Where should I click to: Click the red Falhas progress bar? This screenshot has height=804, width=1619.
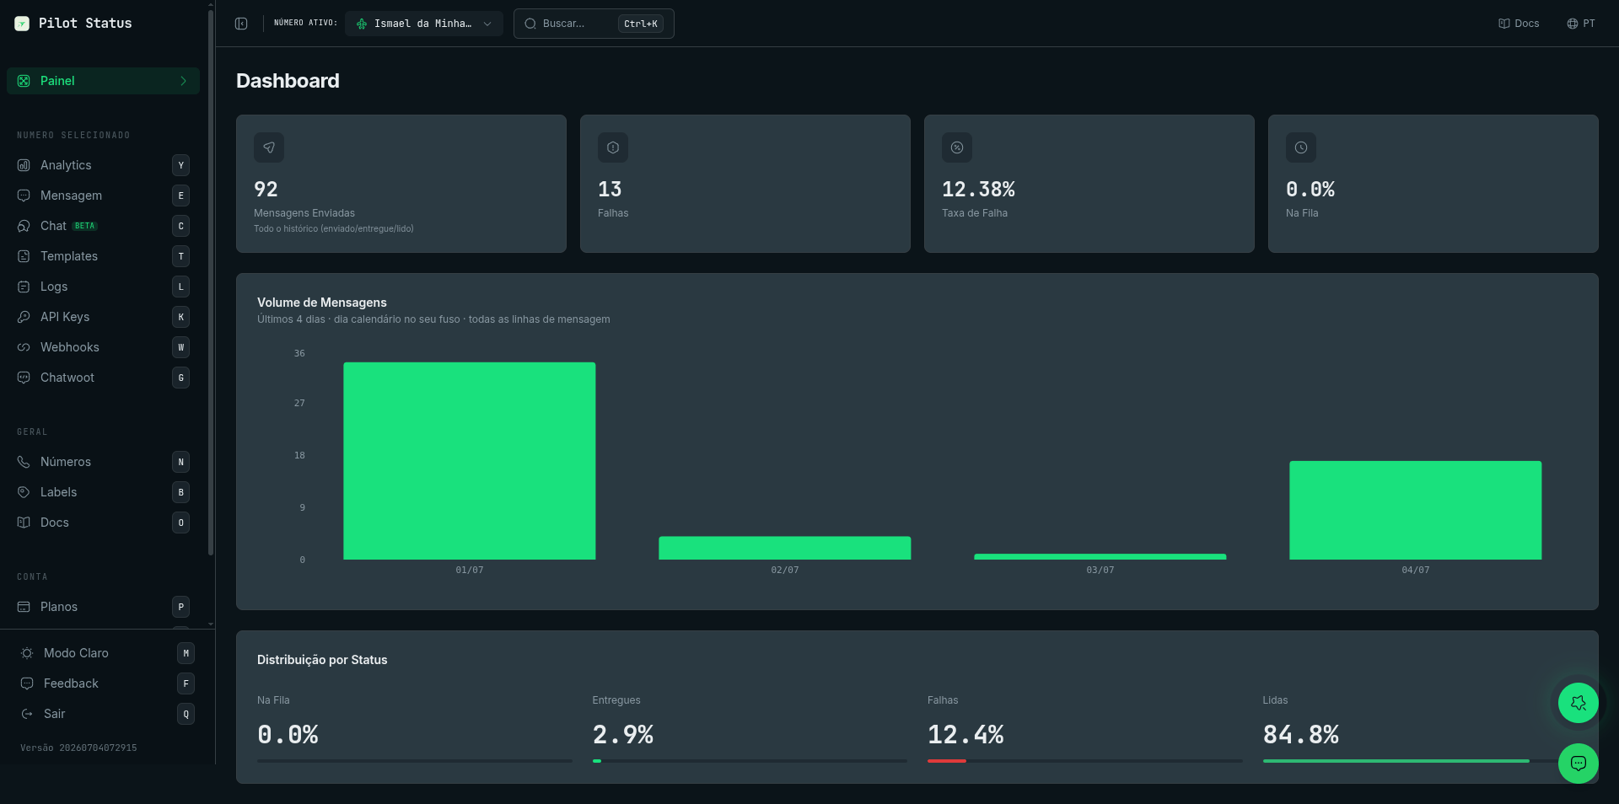tap(947, 761)
